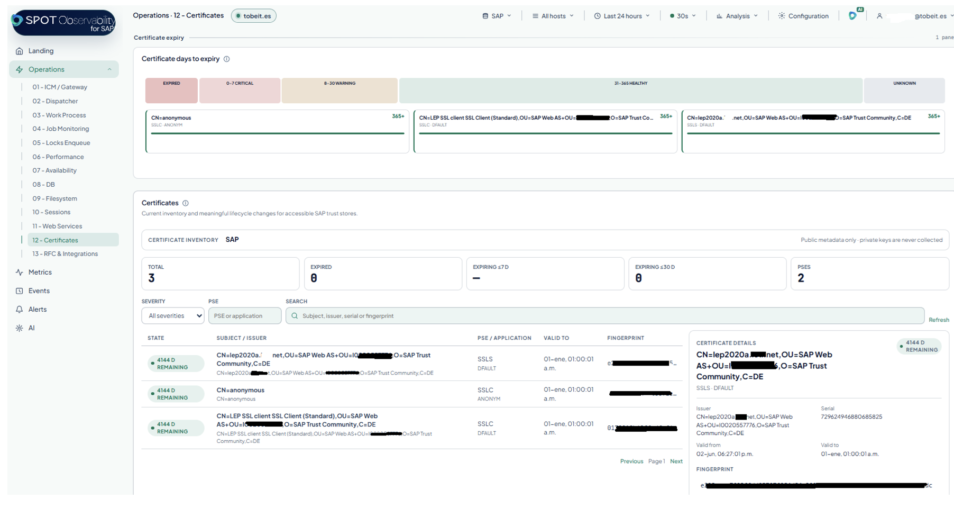Click the EXPIRED red legend block
954x508 pixels.
pyautogui.click(x=171, y=90)
